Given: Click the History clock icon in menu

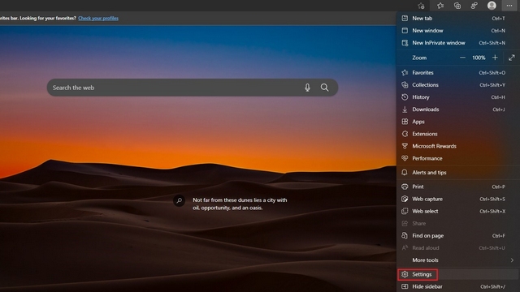Looking at the screenshot, I should click(405, 97).
